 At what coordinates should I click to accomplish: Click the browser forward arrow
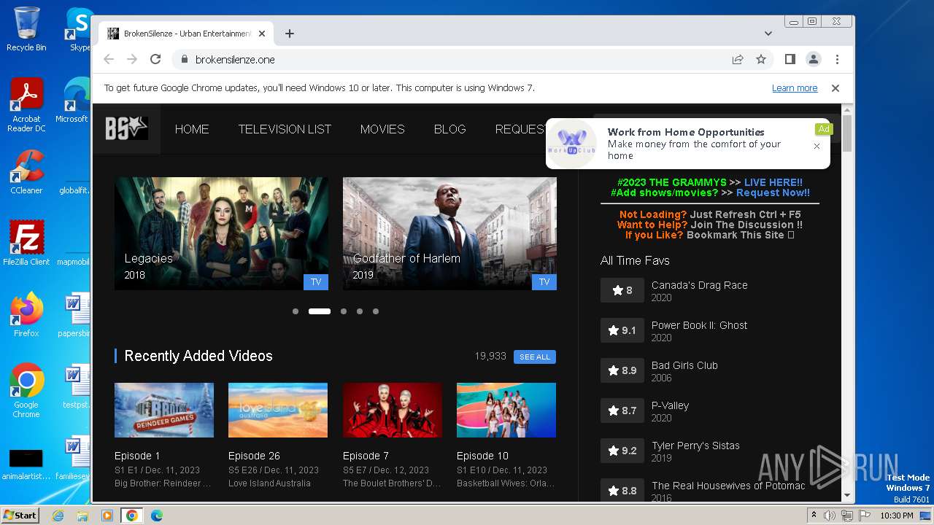132,59
